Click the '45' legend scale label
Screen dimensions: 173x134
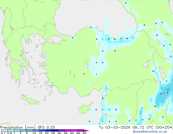point(78,133)
